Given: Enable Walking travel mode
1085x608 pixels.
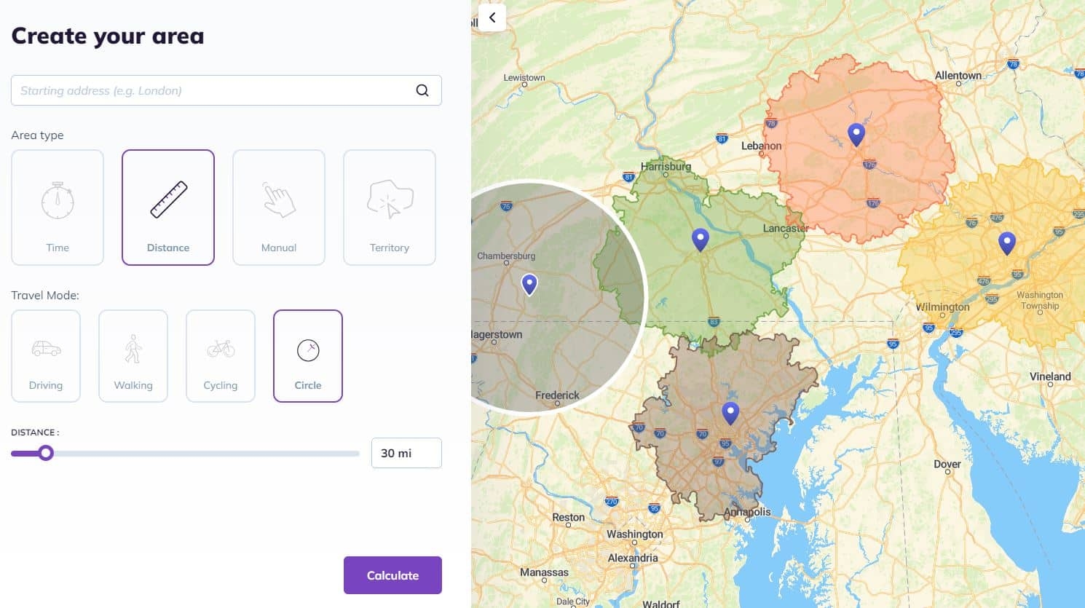Looking at the screenshot, I should [x=133, y=348].
